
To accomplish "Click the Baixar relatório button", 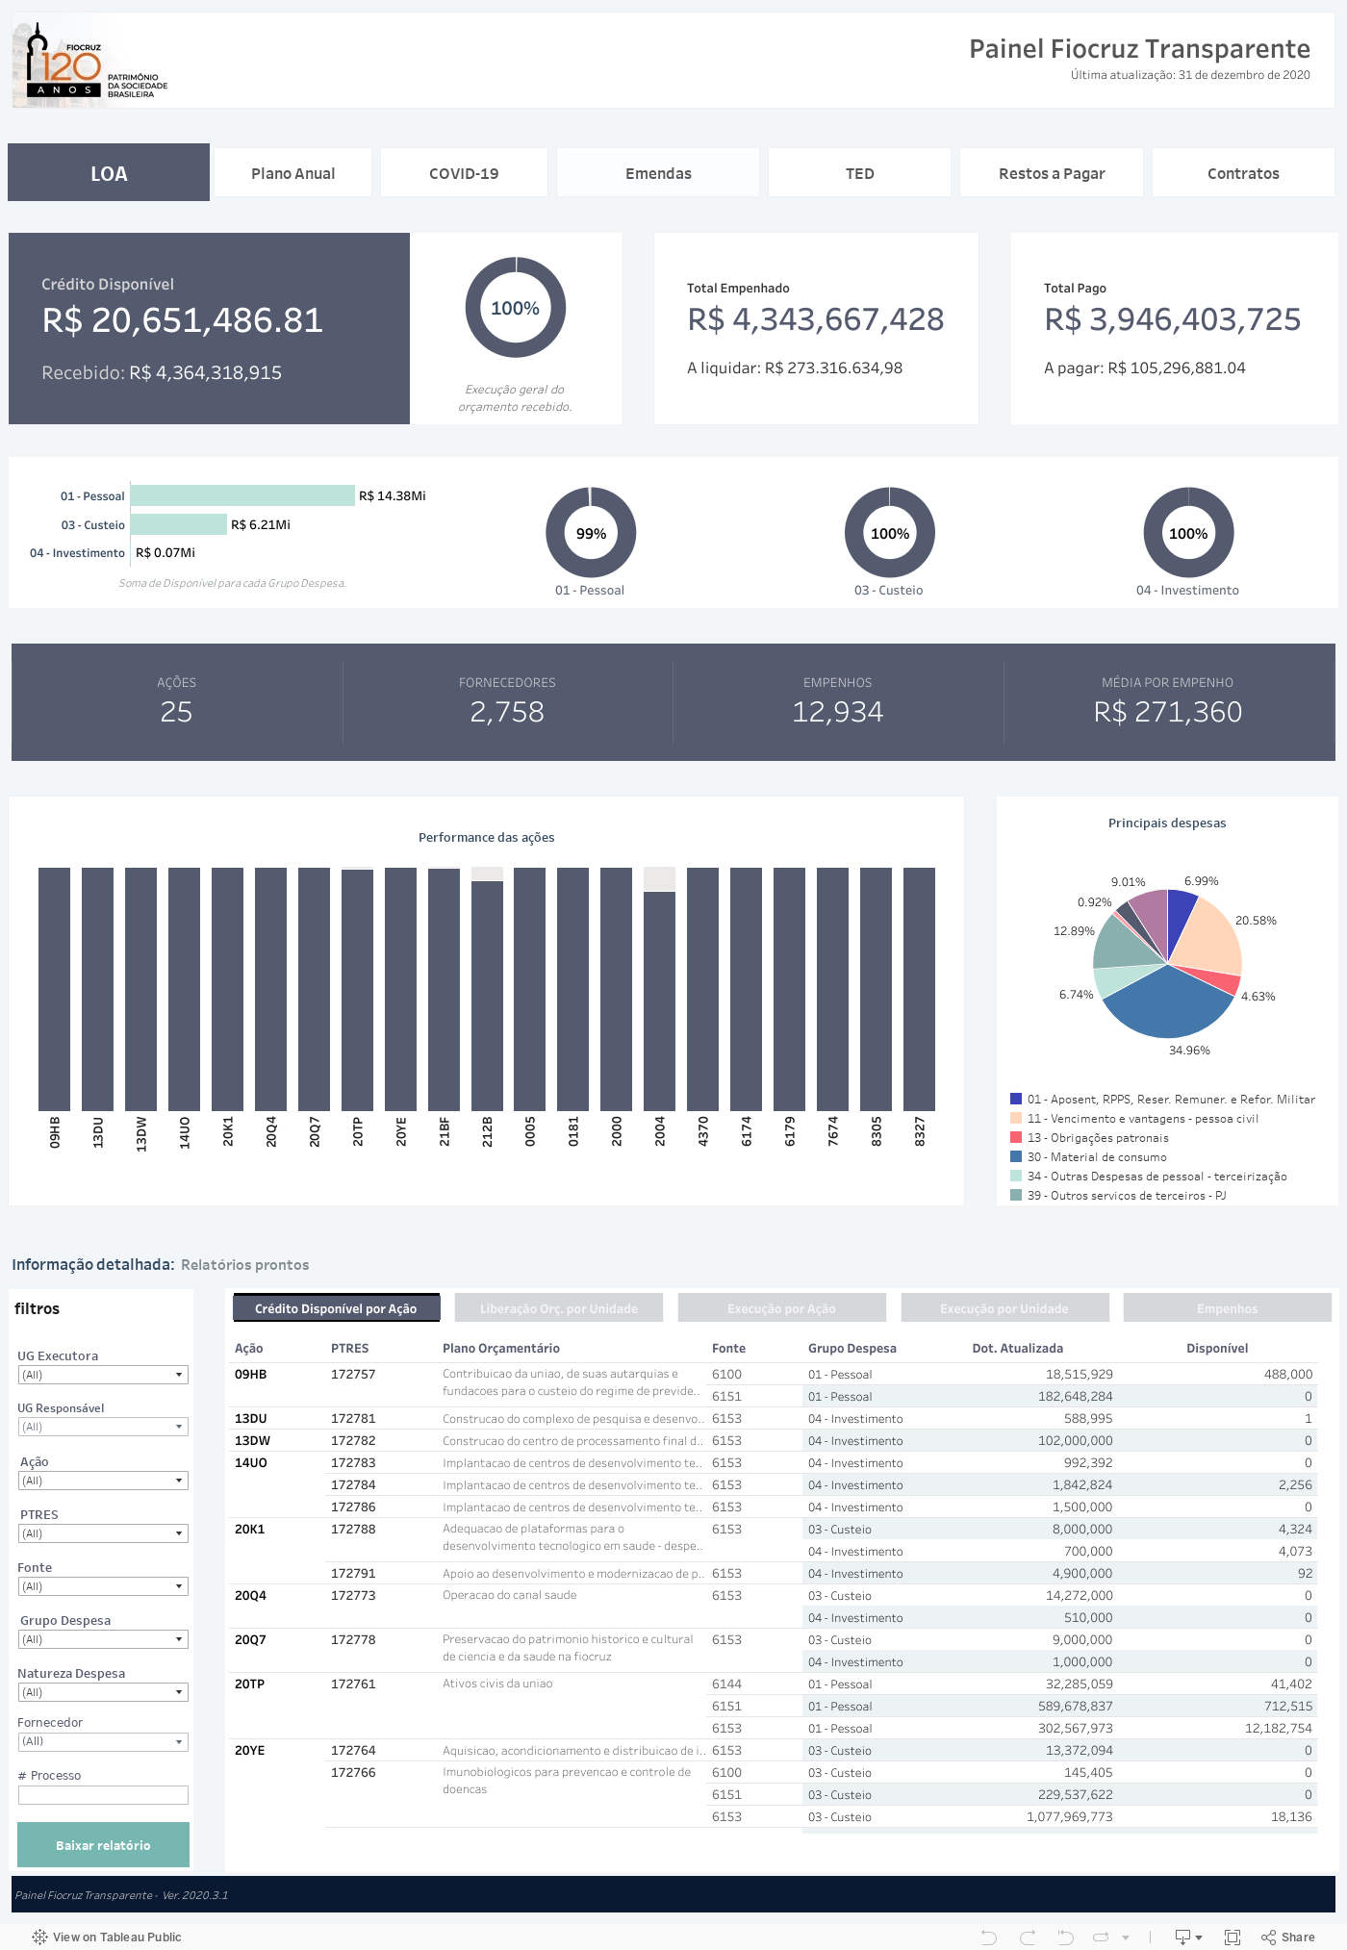I will point(103,1845).
